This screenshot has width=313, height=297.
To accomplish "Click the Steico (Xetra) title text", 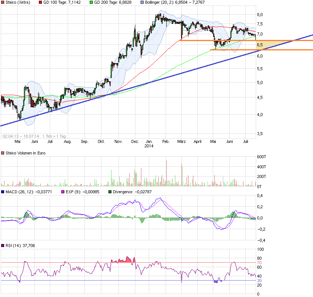I will coord(19,2).
